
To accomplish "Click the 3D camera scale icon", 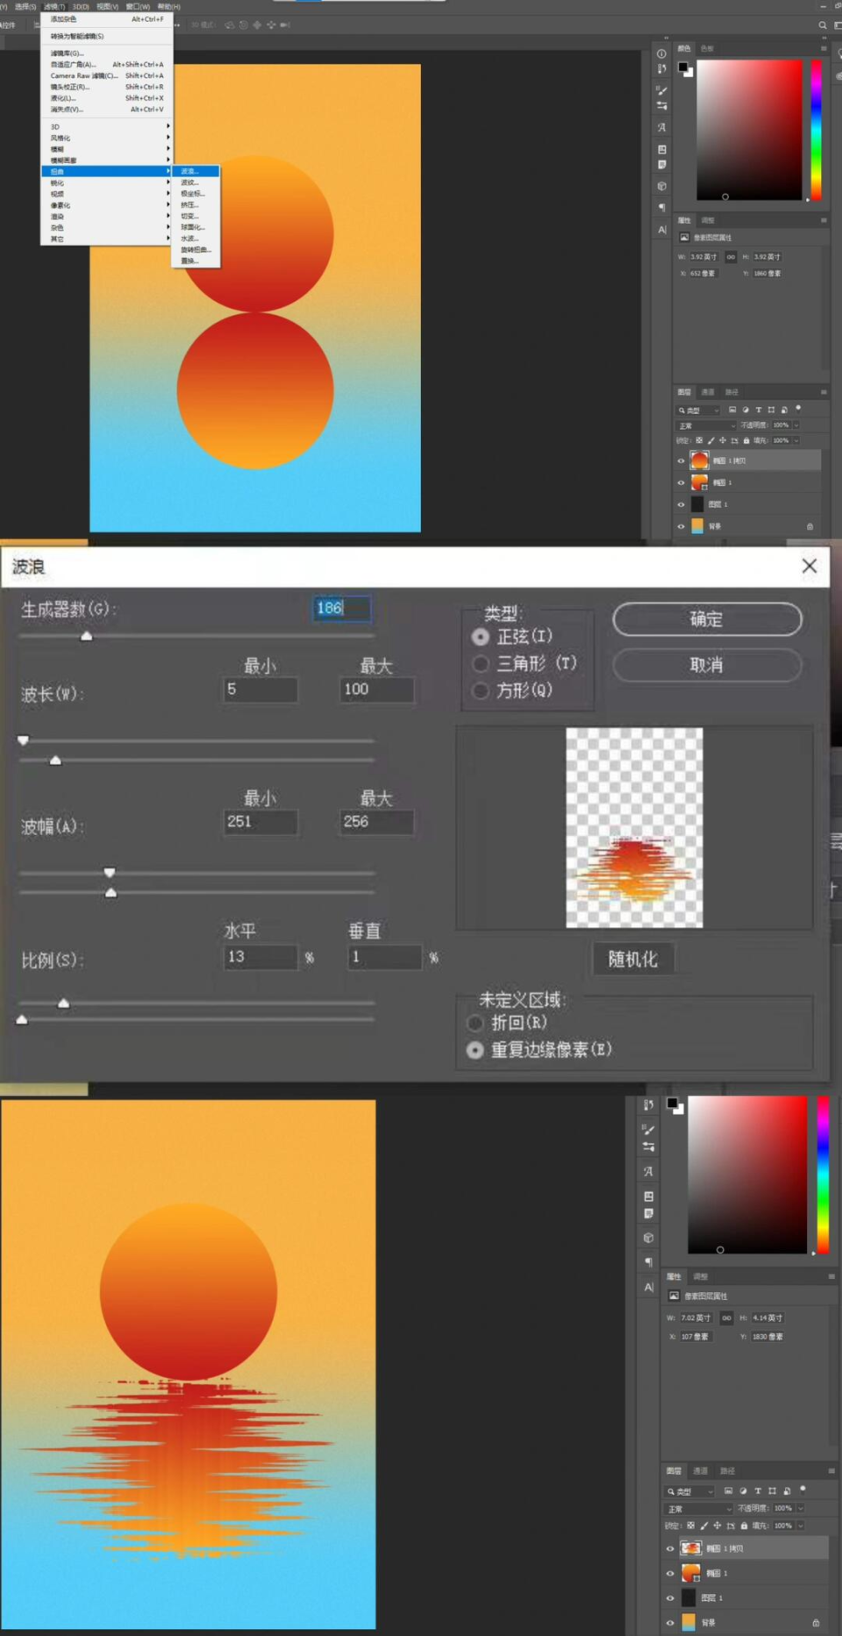I will [x=285, y=25].
